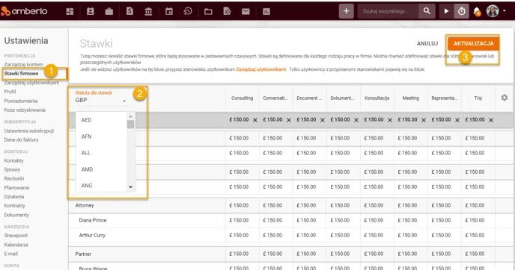Viewport: 515px width, 270px height.
Task: Open Dane do faktury in sidebar
Action: coord(22,139)
